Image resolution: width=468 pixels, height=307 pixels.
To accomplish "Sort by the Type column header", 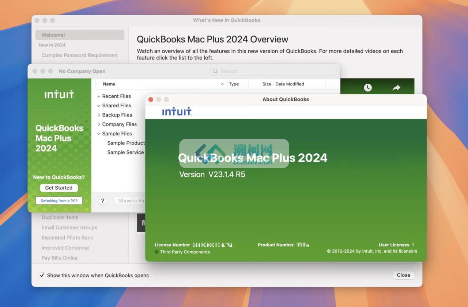I will (x=234, y=84).
